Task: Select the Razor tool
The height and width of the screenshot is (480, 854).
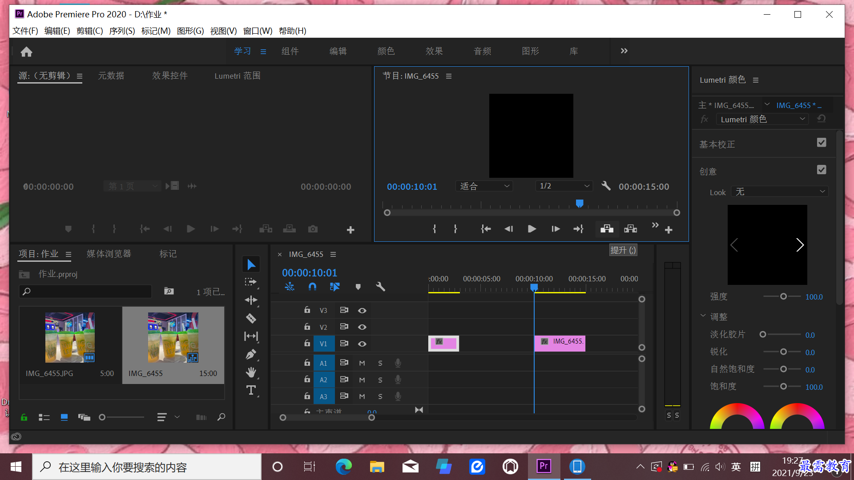Action: point(251,318)
